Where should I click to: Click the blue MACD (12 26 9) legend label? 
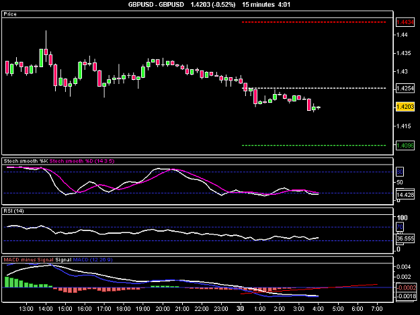tap(93, 260)
